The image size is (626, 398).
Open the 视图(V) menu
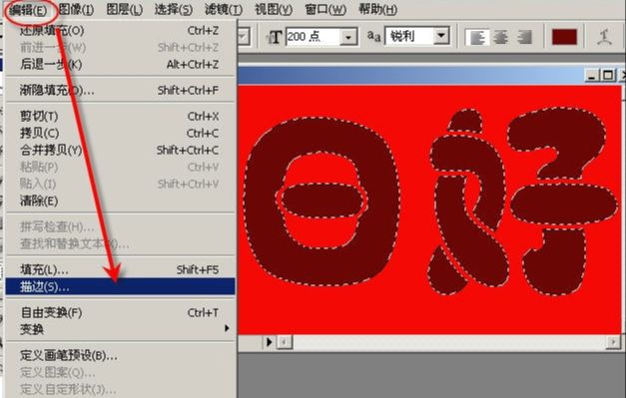click(x=274, y=10)
